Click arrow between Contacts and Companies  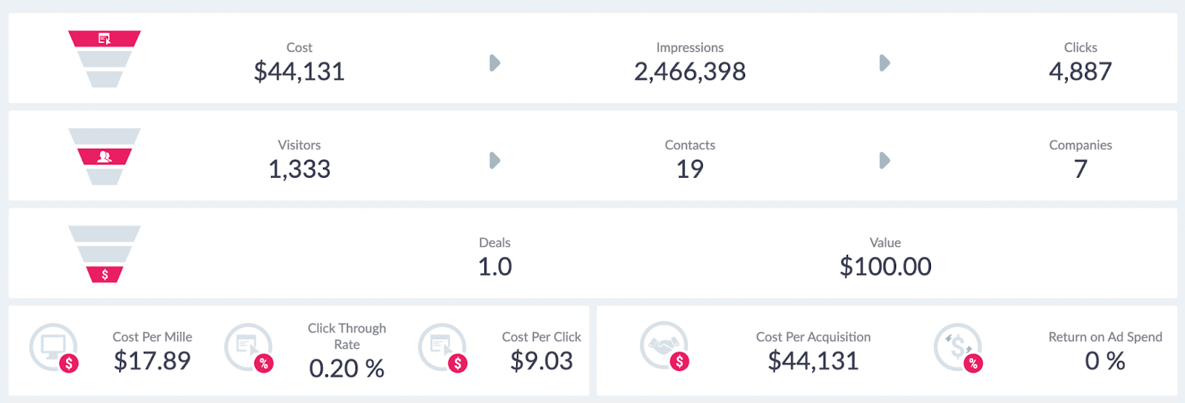pos(884,161)
